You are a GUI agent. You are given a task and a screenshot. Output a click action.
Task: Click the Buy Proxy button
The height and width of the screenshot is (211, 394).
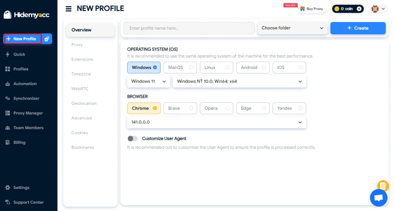pyautogui.click(x=311, y=9)
